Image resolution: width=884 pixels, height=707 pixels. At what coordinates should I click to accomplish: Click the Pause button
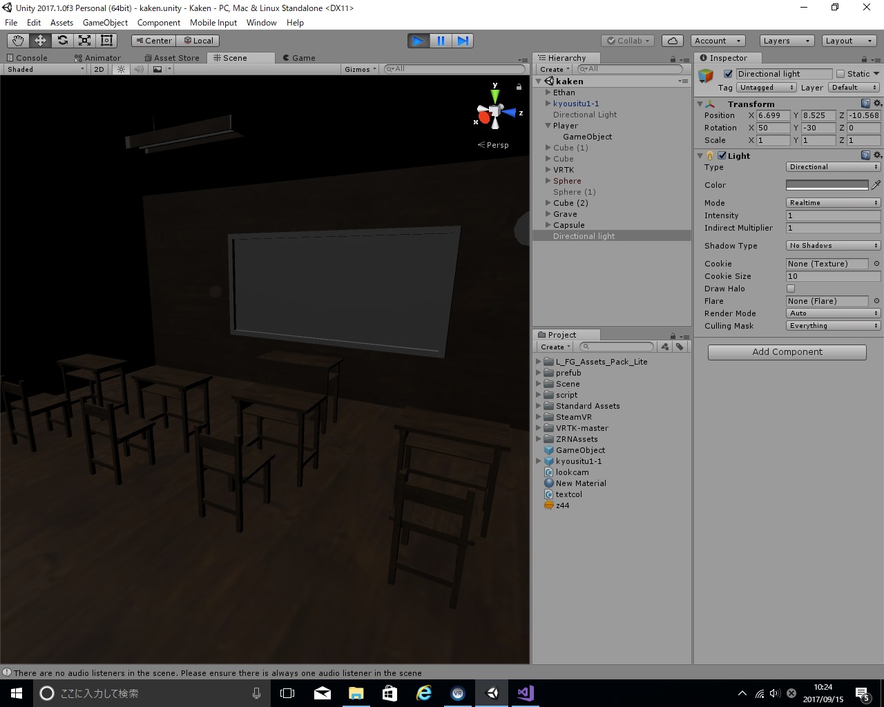(x=441, y=41)
